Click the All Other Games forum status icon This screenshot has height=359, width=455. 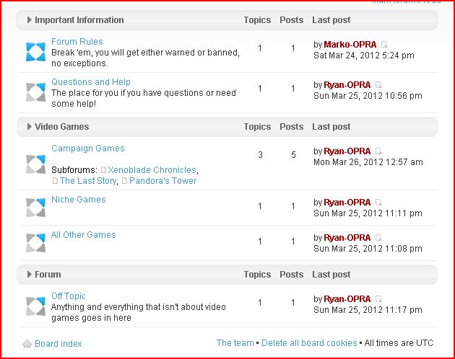(x=35, y=242)
